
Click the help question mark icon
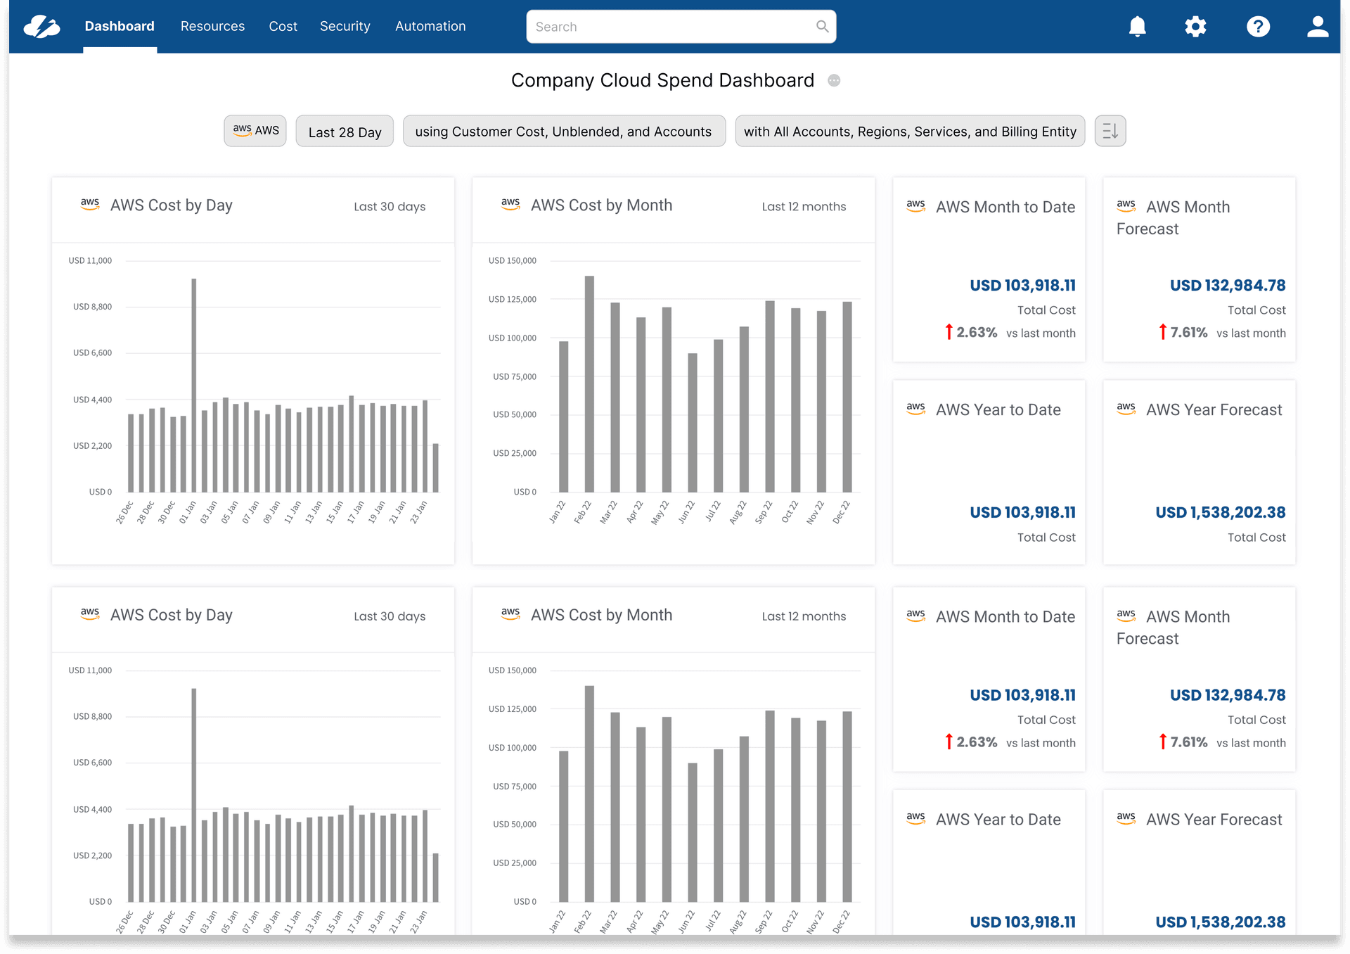coord(1258,27)
